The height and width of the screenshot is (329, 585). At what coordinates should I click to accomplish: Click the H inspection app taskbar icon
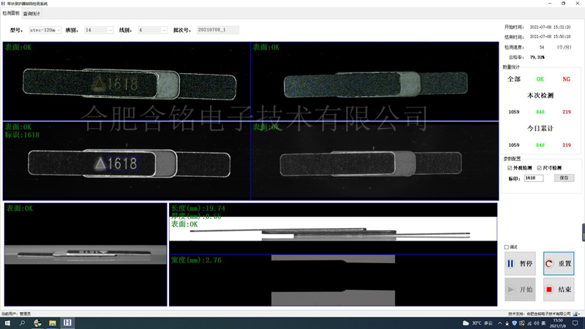coord(67,323)
